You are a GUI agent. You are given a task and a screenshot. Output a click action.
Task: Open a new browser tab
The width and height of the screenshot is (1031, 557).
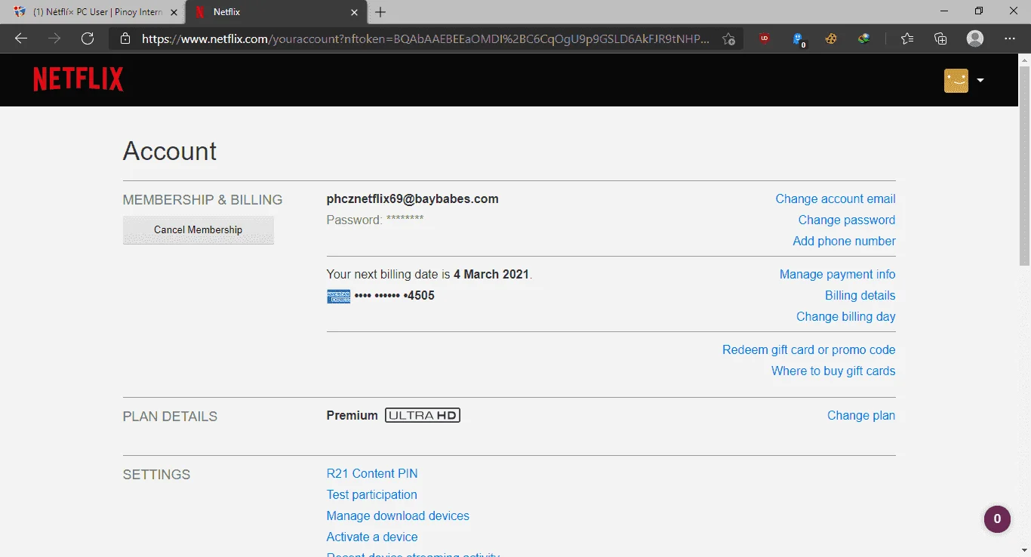click(x=380, y=12)
